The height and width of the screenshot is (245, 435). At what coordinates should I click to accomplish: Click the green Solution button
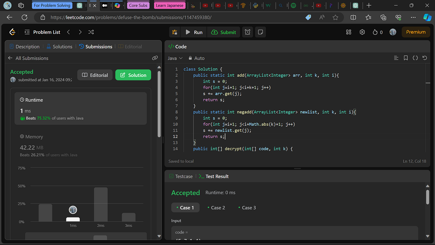click(133, 75)
